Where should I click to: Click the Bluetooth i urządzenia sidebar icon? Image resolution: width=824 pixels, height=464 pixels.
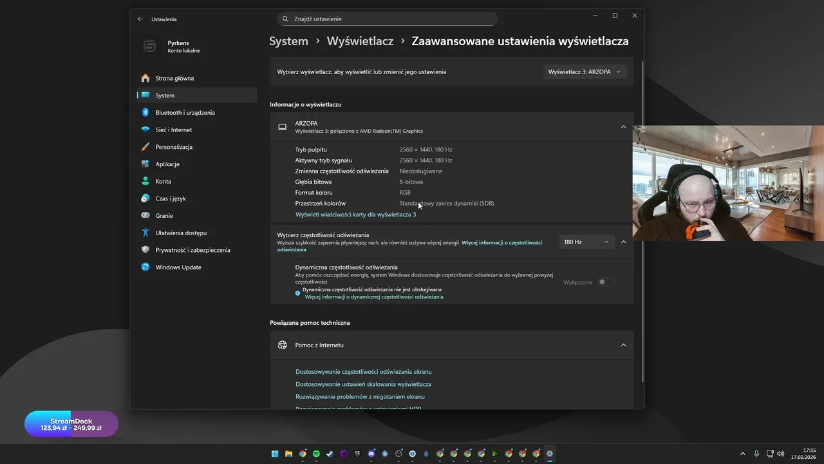coord(145,112)
